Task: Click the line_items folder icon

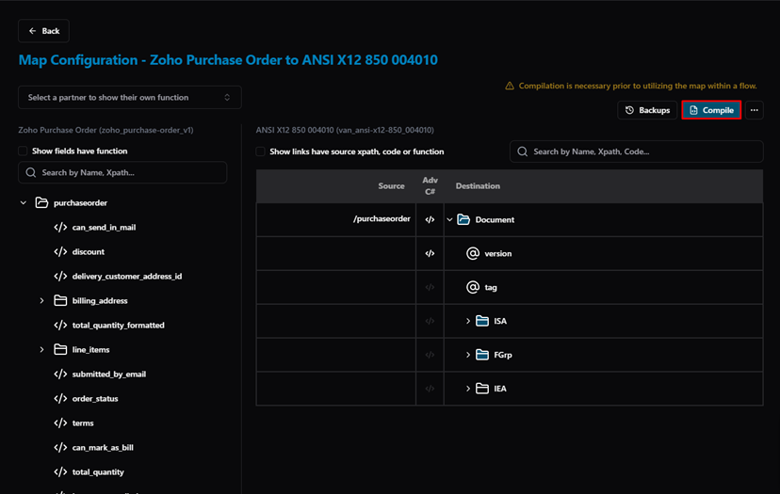Action: pyautogui.click(x=60, y=350)
